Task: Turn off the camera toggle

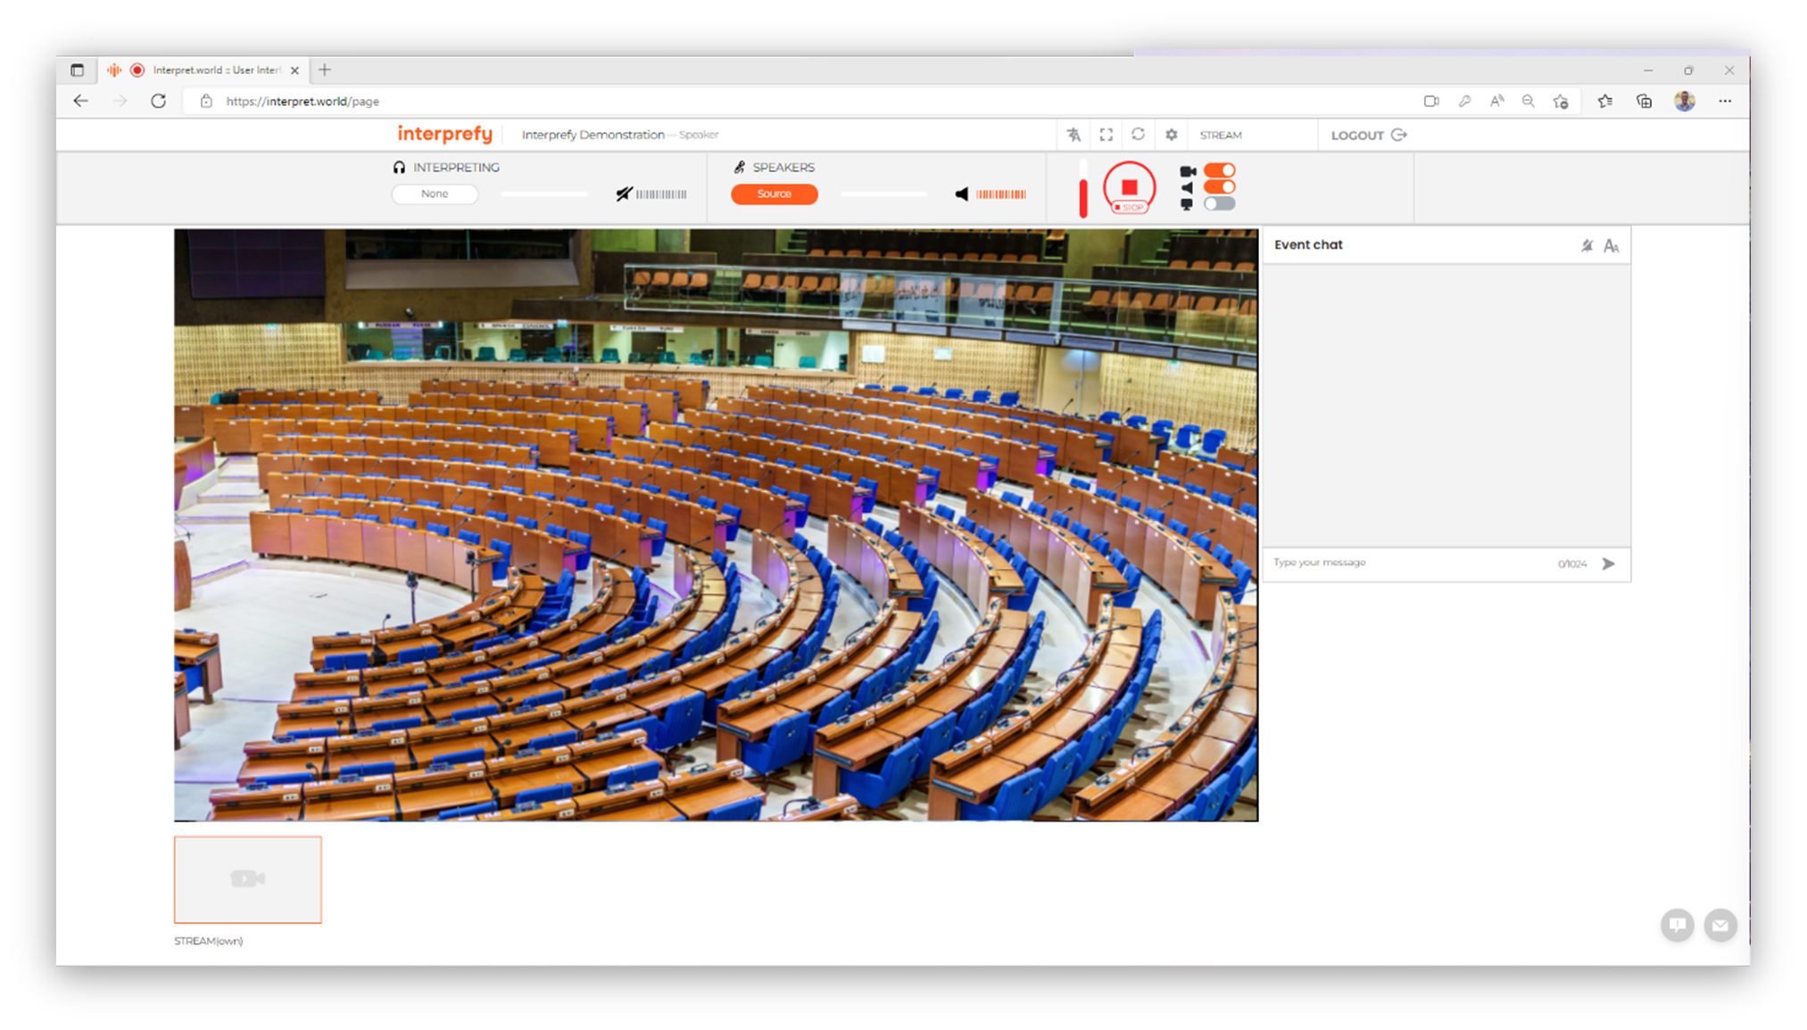Action: 1219,170
